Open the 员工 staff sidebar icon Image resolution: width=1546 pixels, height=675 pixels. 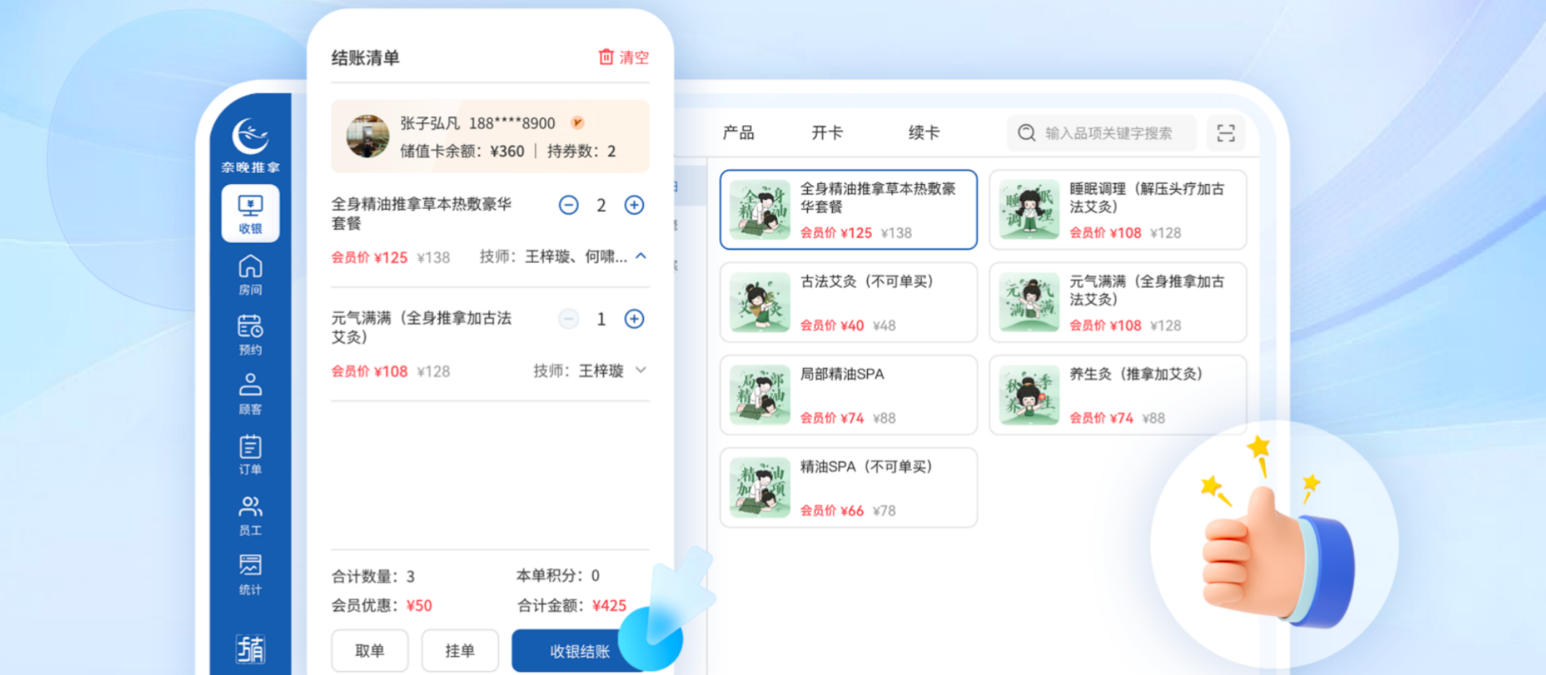(250, 515)
